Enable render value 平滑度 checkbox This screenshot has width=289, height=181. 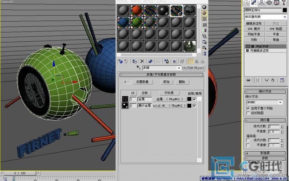coord(248,145)
